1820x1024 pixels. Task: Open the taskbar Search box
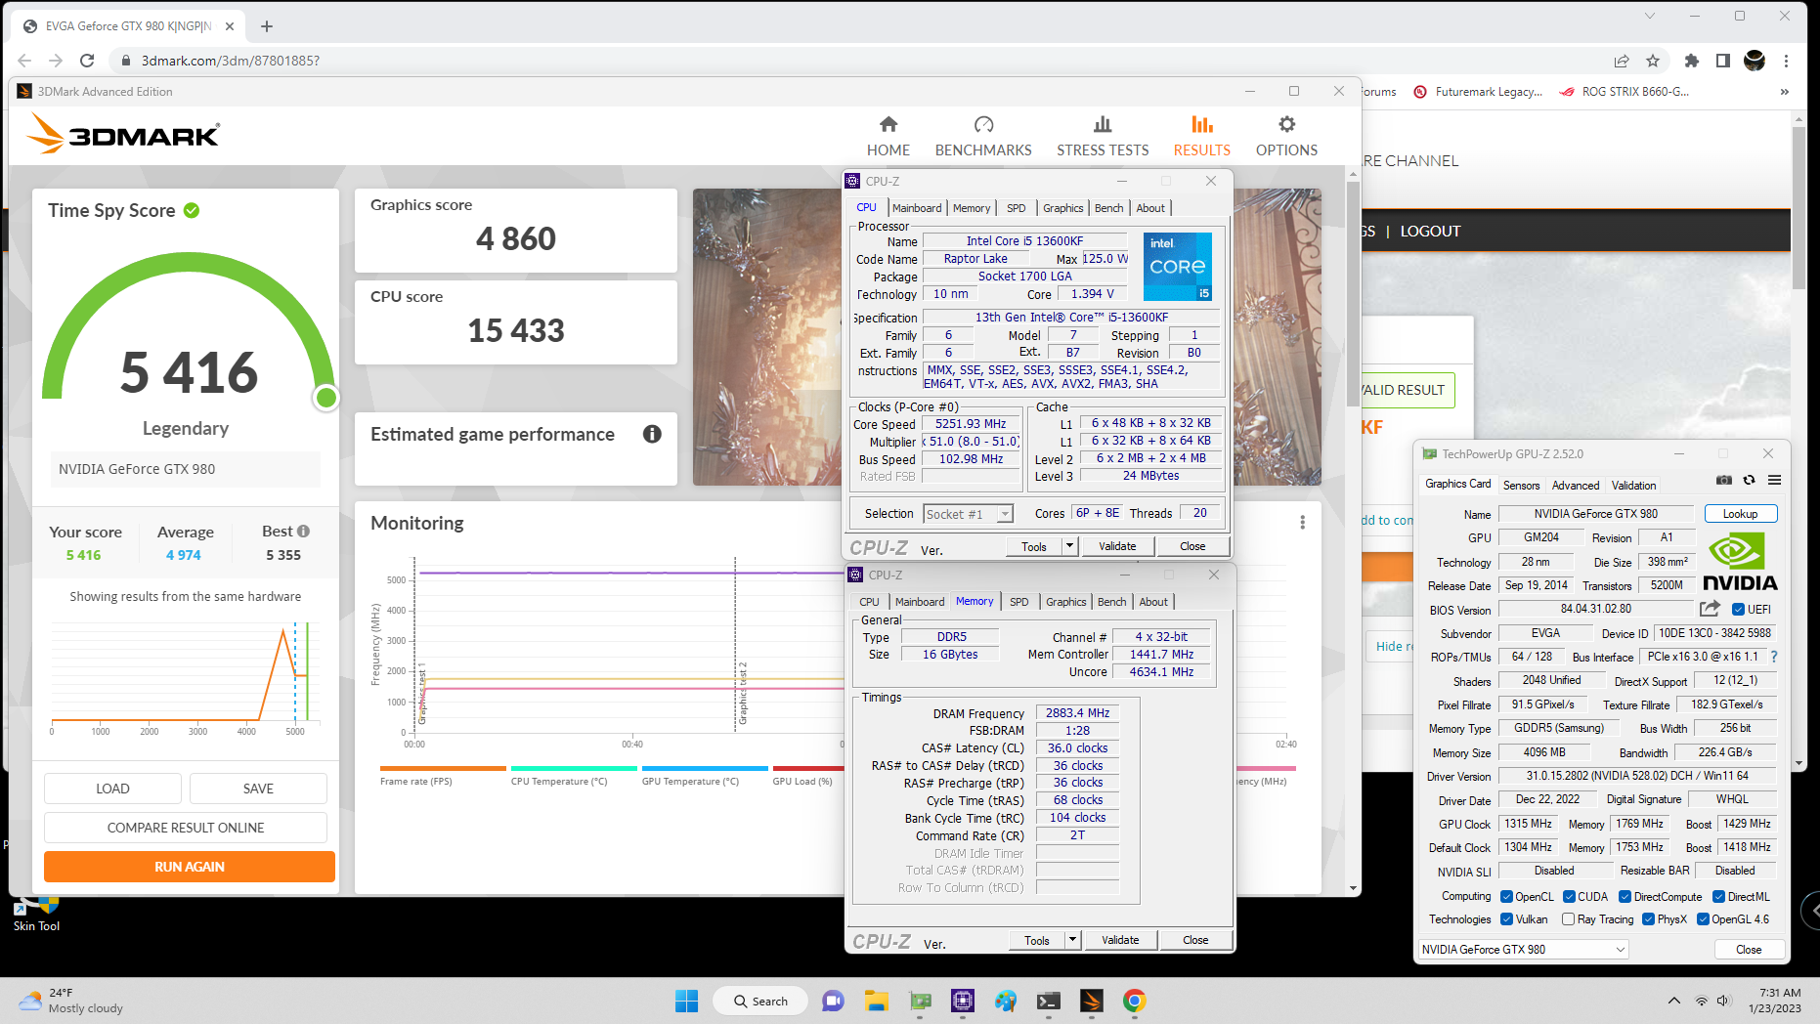coord(759,1001)
